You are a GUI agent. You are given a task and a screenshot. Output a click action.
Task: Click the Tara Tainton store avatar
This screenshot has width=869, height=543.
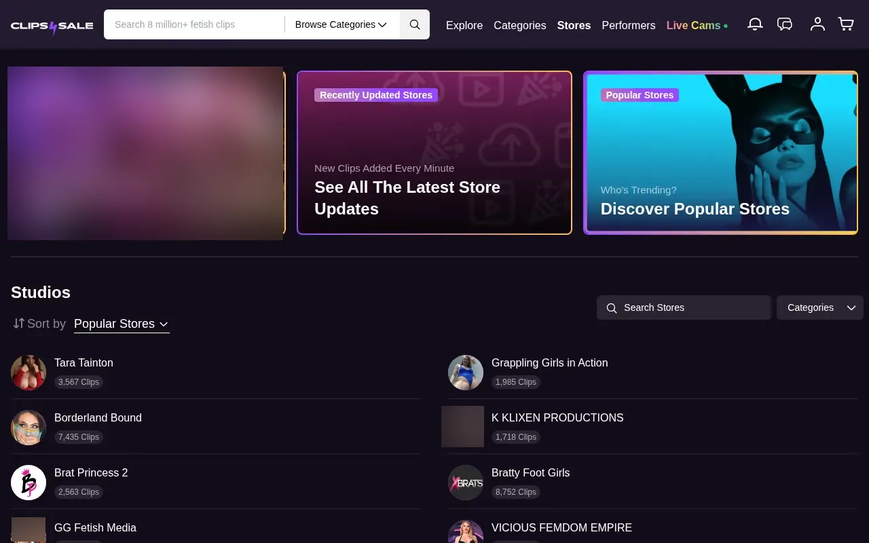point(29,373)
